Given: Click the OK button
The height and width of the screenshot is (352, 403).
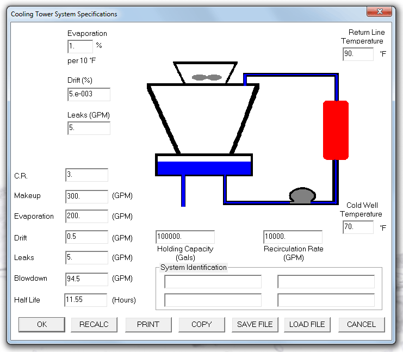Looking at the screenshot, I should [x=42, y=324].
